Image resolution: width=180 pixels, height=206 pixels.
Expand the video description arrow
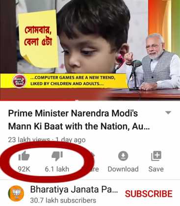168,113
